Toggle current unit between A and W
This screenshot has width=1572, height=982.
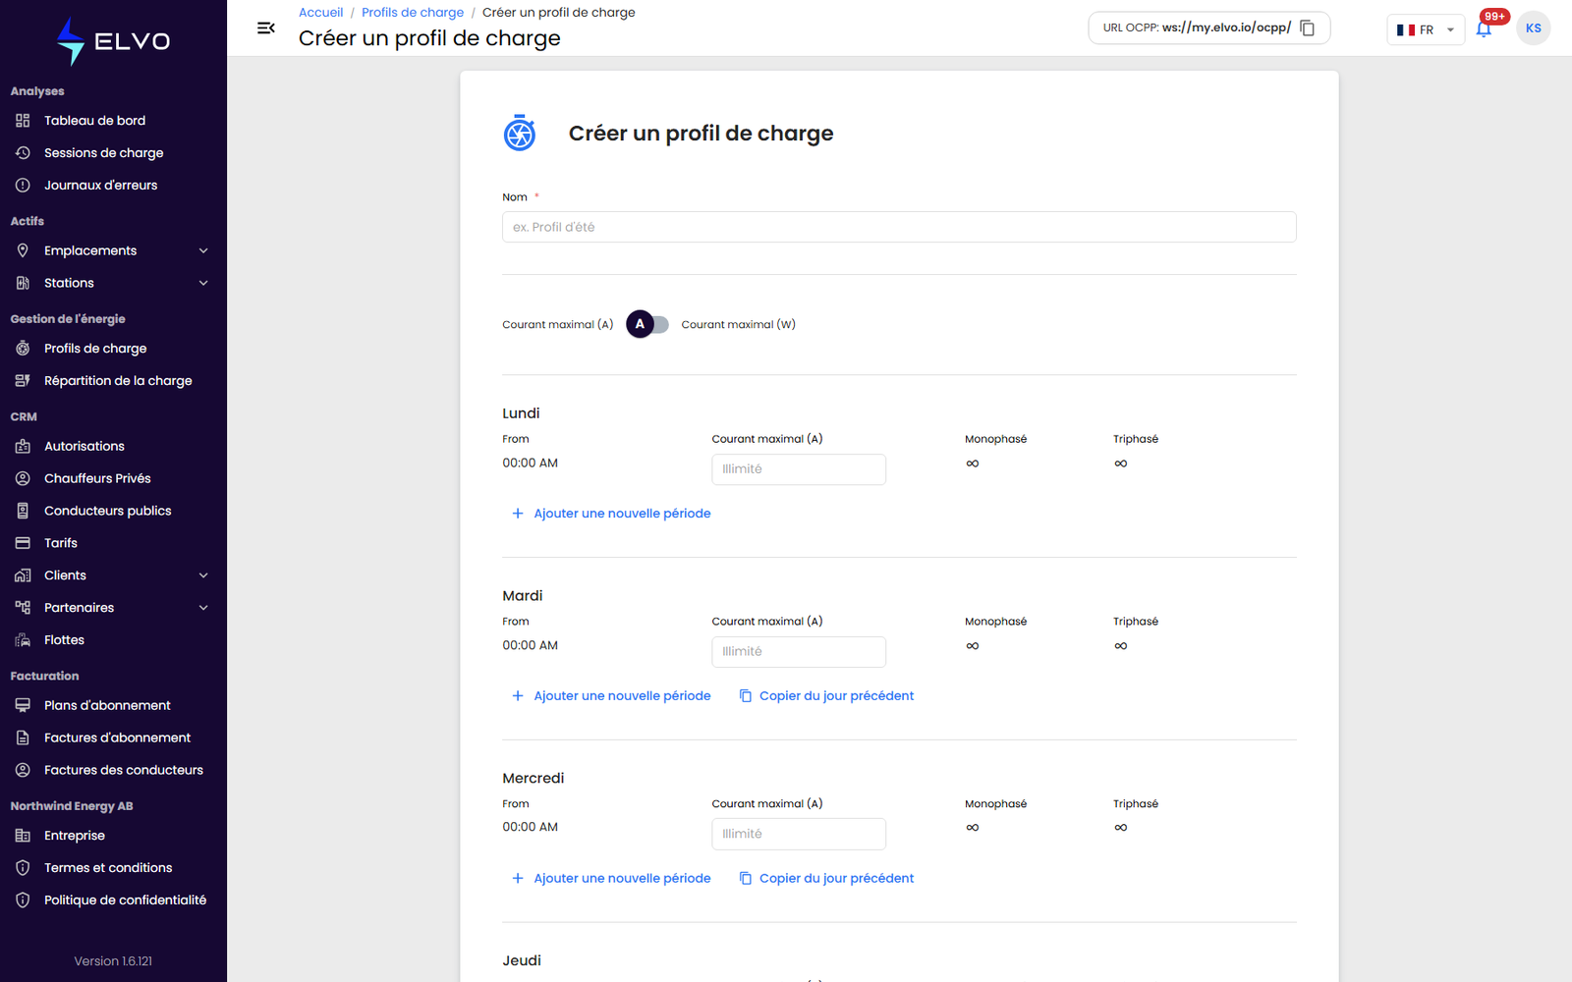coord(647,324)
